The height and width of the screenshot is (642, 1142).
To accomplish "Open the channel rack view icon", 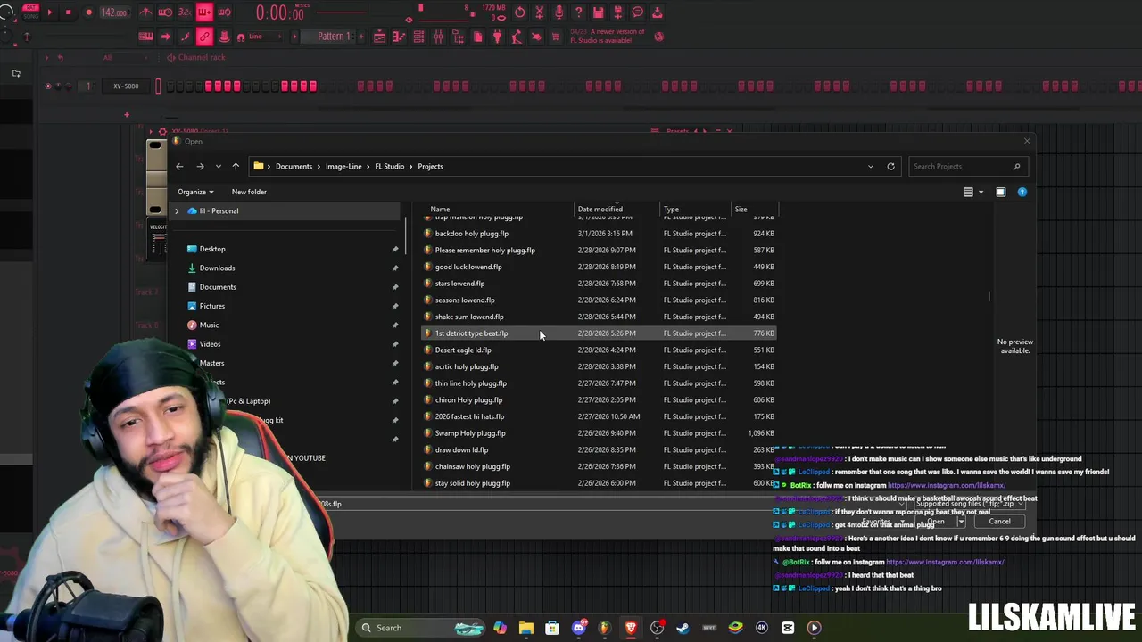I will [x=418, y=37].
